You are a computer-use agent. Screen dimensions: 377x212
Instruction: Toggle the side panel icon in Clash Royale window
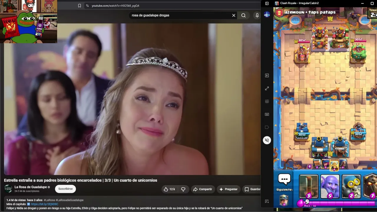[x=267, y=3]
